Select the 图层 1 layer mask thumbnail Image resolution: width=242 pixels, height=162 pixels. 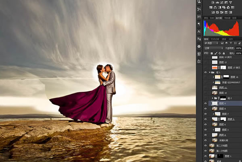[220, 156]
